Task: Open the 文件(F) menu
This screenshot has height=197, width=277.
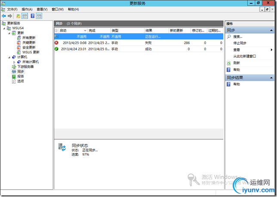Action: 12,9
